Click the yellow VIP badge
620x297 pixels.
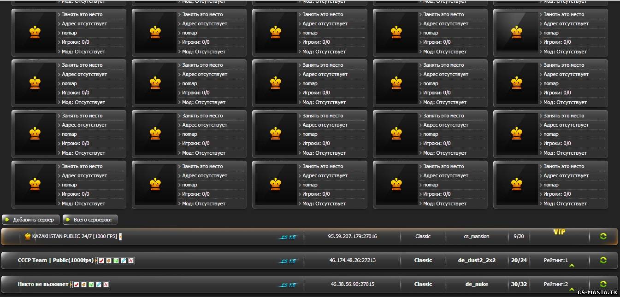point(559,232)
